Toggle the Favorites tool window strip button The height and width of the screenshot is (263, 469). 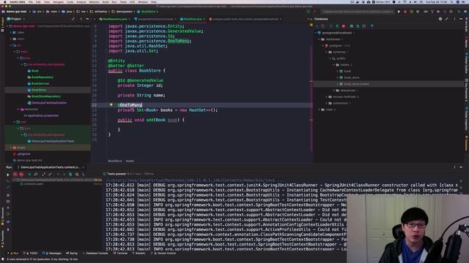2,239
